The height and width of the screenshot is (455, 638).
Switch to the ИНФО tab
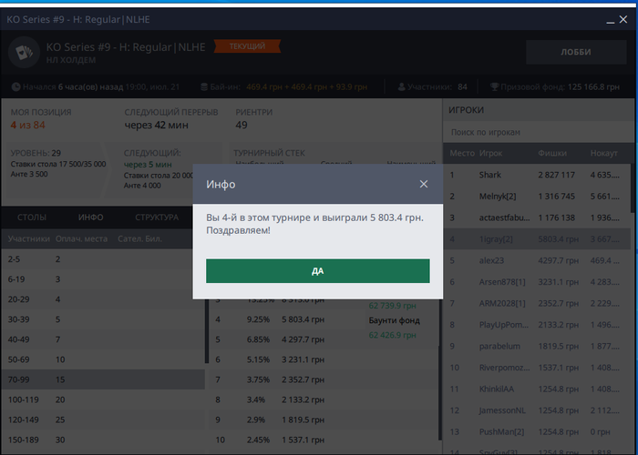coord(91,217)
